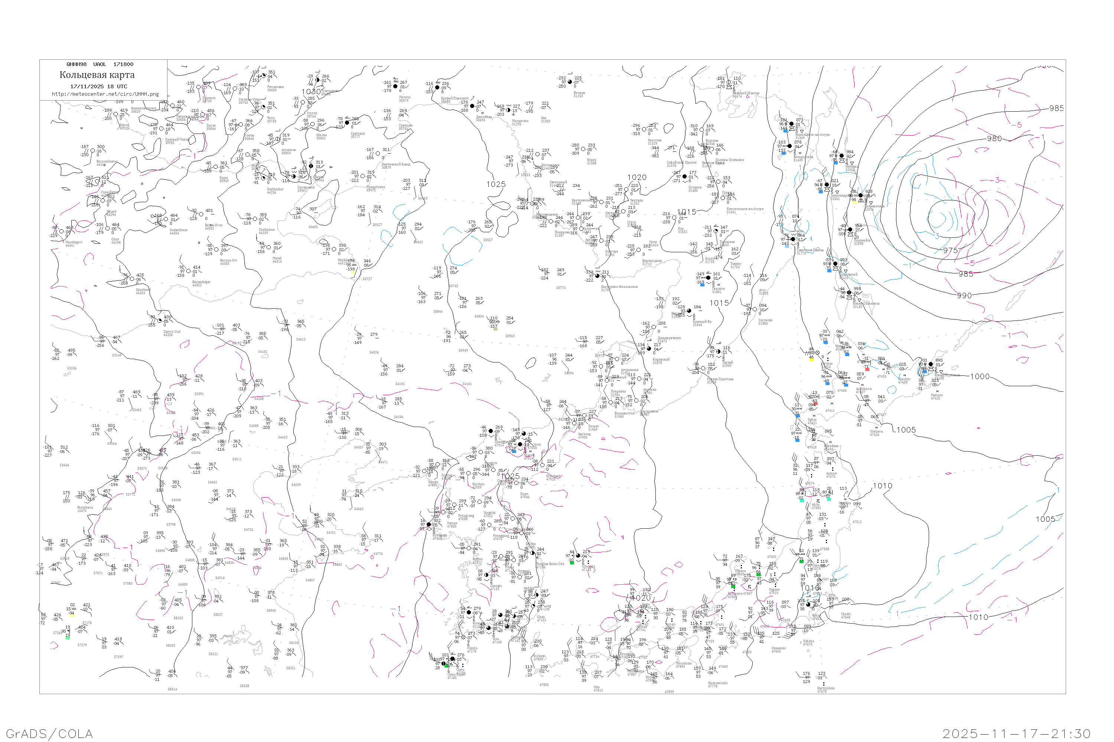Viewport: 1114px width, 742px height.
Task: Click the QHHH98 UAOL 171800 header code
Action: pos(100,64)
